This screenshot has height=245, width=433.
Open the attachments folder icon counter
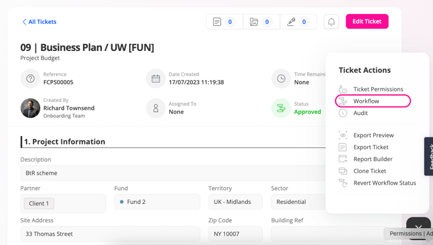262,21
